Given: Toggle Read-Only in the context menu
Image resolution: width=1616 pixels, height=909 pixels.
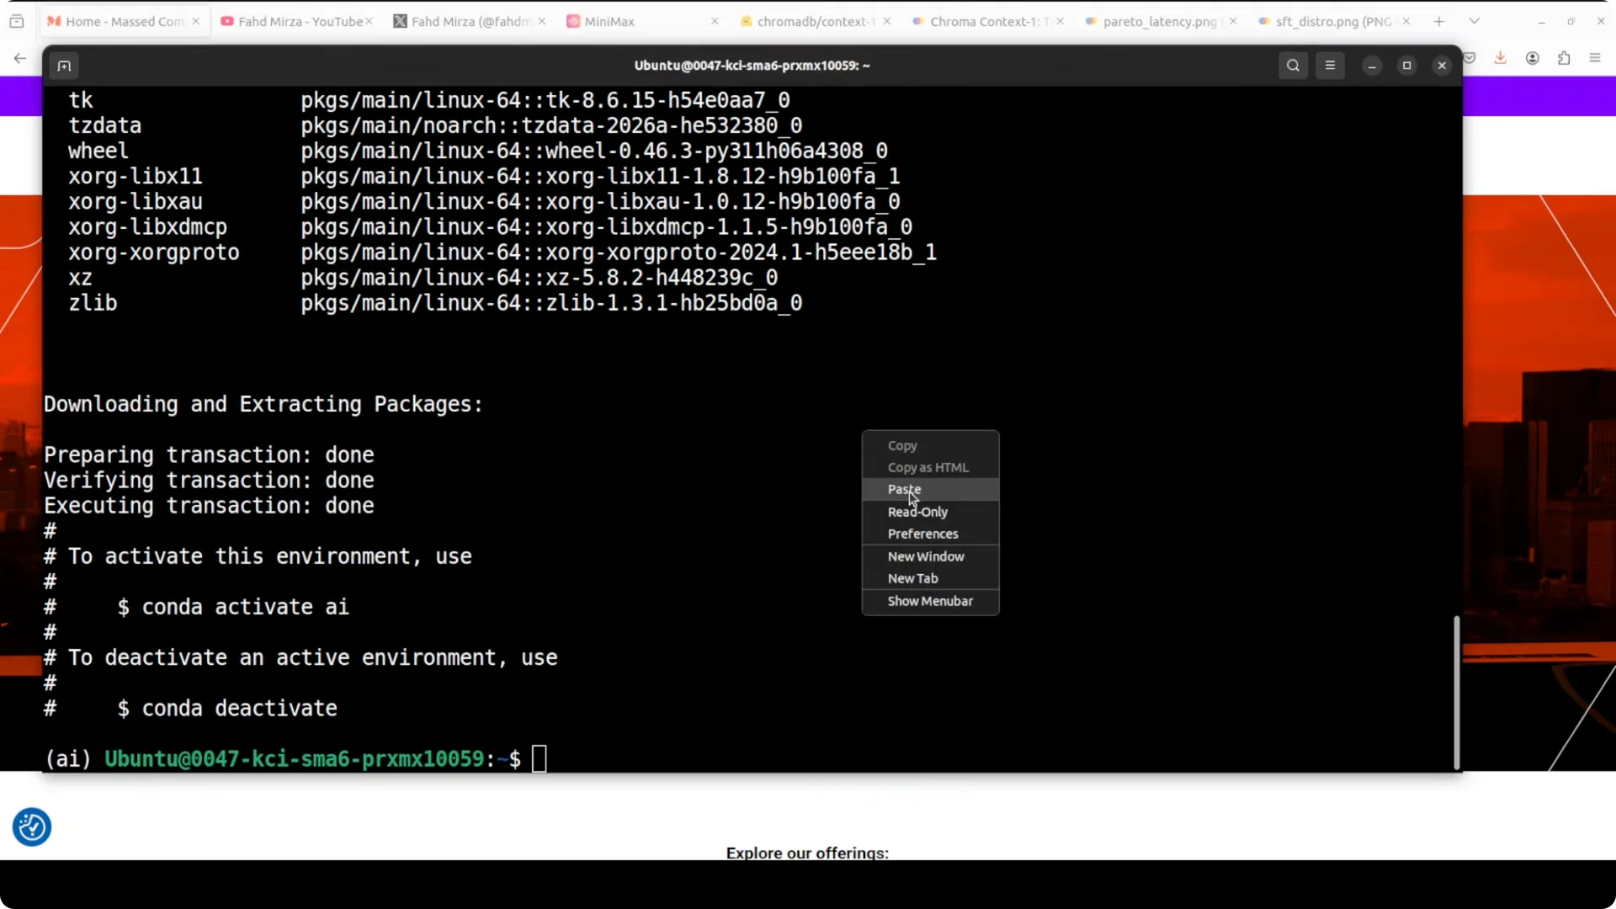Looking at the screenshot, I should pyautogui.click(x=930, y=512).
